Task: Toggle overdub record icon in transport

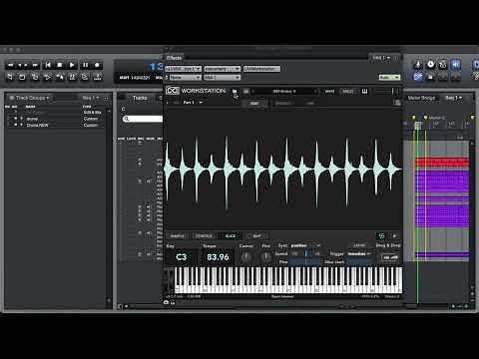Action: click(x=35, y=77)
